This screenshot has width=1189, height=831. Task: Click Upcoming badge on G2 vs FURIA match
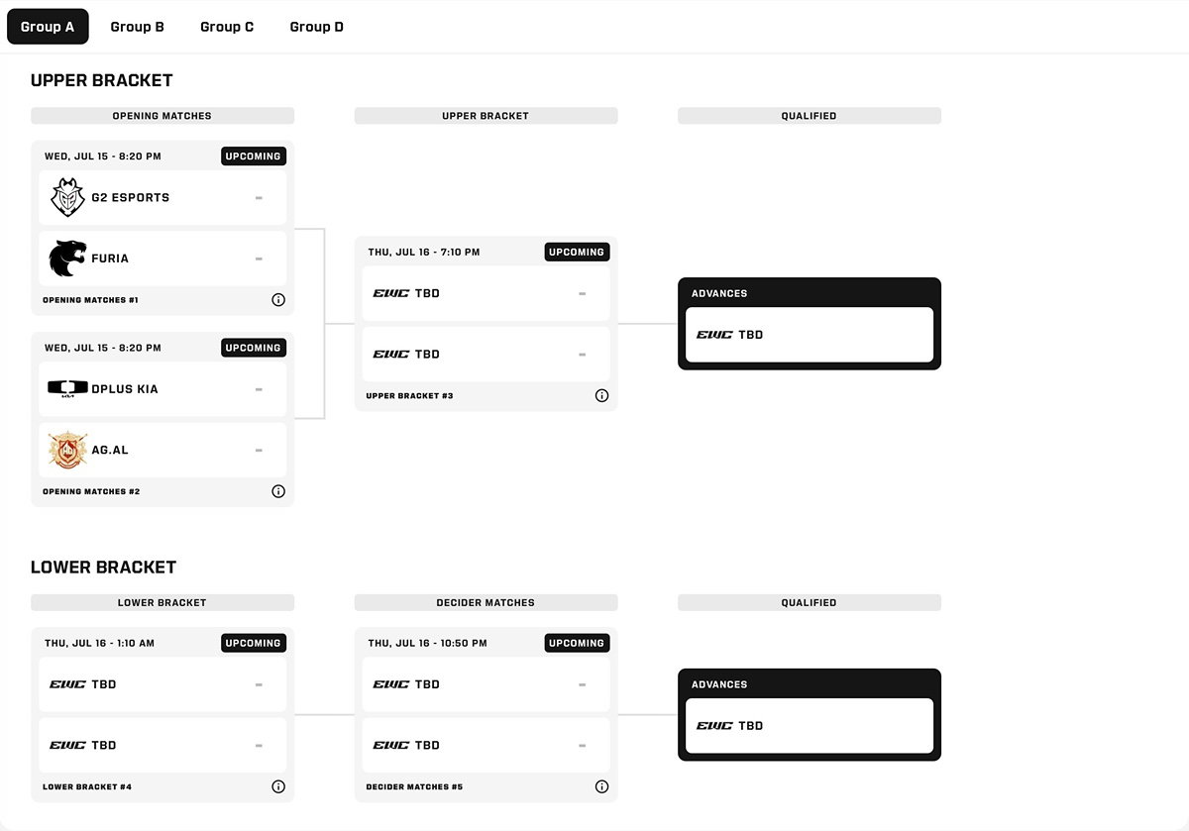(x=254, y=156)
